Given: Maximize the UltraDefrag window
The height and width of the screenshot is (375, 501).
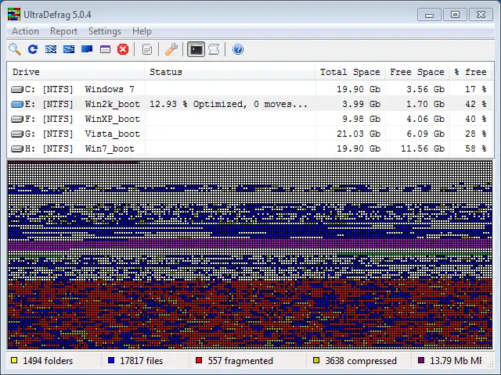Looking at the screenshot, I should click(x=455, y=15).
